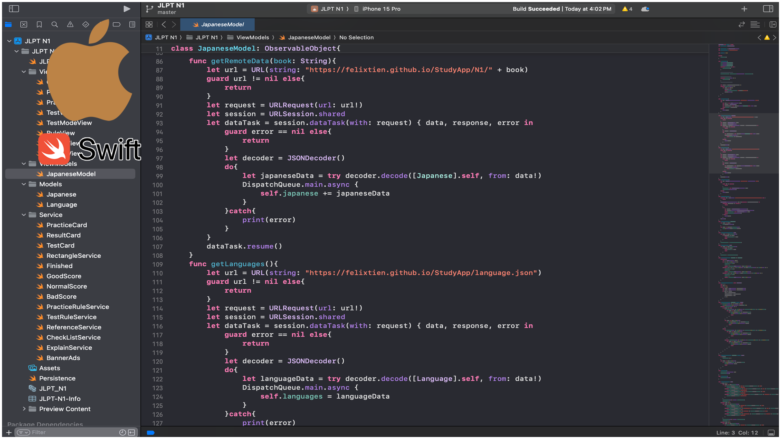The height and width of the screenshot is (439, 781).
Task: Click the related items grid icon
Action: (x=149, y=24)
